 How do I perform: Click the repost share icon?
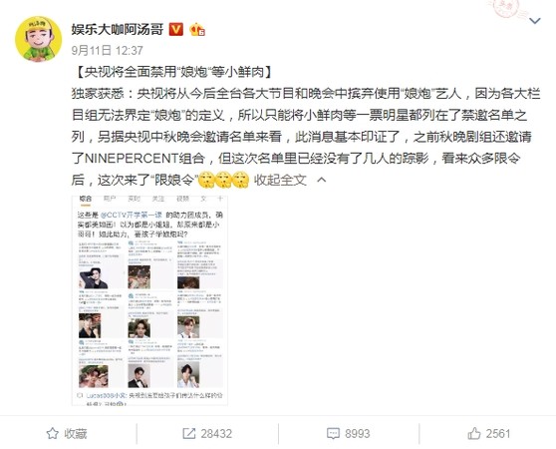(x=189, y=433)
